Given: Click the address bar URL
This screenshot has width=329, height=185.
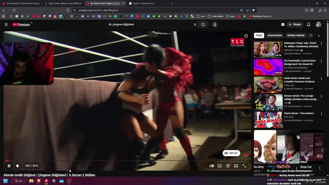Looking at the screenshot, I should [x=98, y=10].
